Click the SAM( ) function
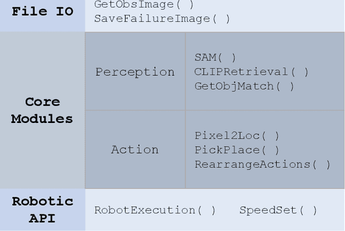 click(x=215, y=57)
